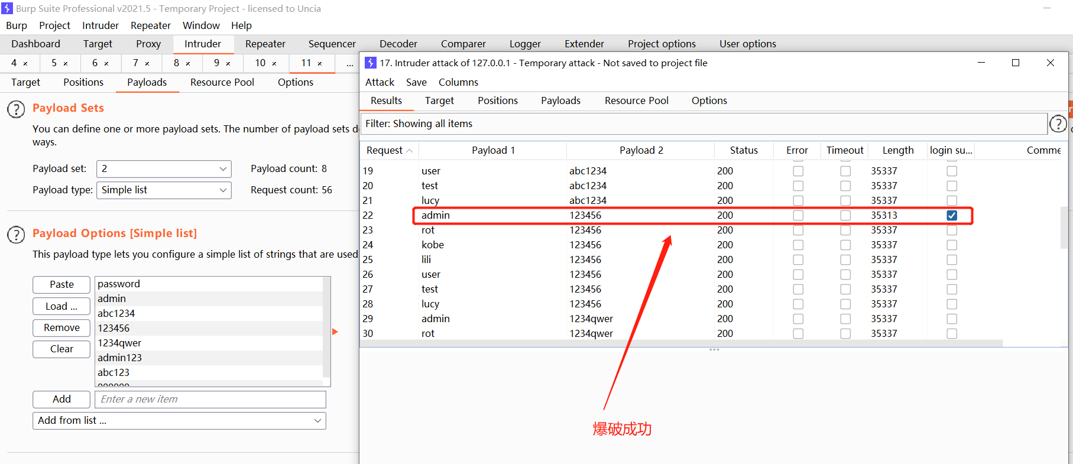The image size is (1073, 464).
Task: Sort by Request column arrow
Action: (409, 151)
